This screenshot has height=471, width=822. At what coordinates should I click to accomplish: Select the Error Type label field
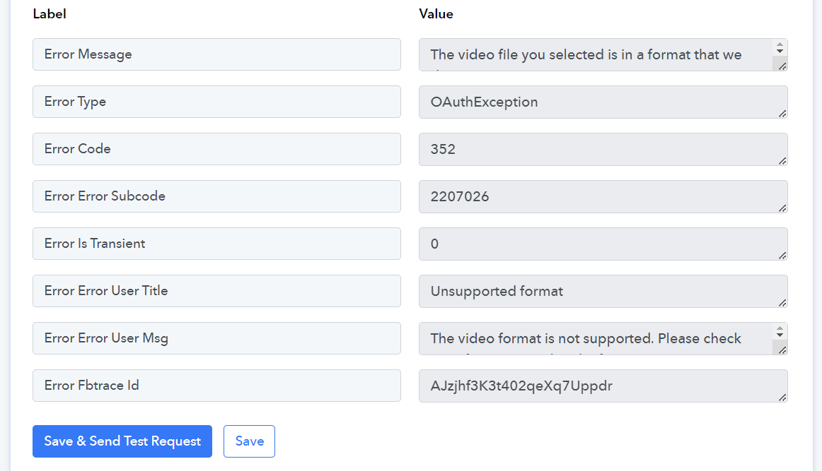pos(216,102)
